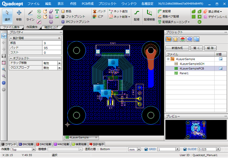This screenshot has height=158, width=228.
Task: Select 4LayerSampleSCH in the project tree
Action: click(192, 64)
